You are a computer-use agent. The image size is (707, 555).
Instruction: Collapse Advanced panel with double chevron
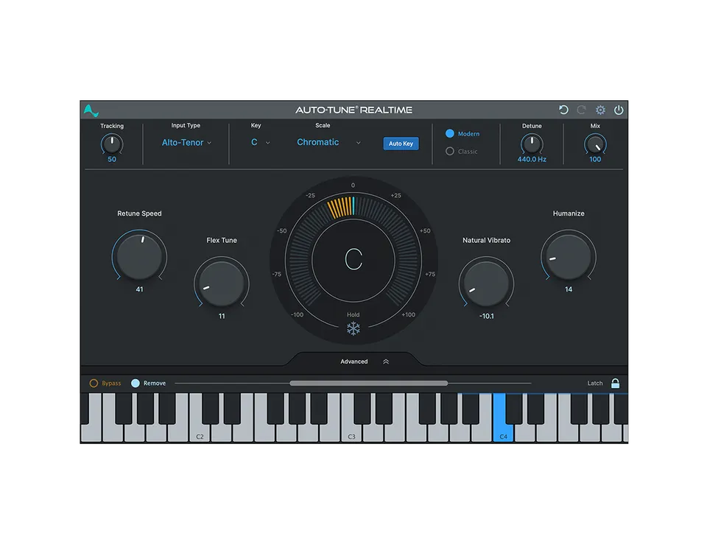point(386,361)
